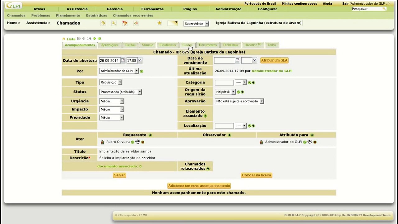Open the Ativos menu

[x=39, y=9]
